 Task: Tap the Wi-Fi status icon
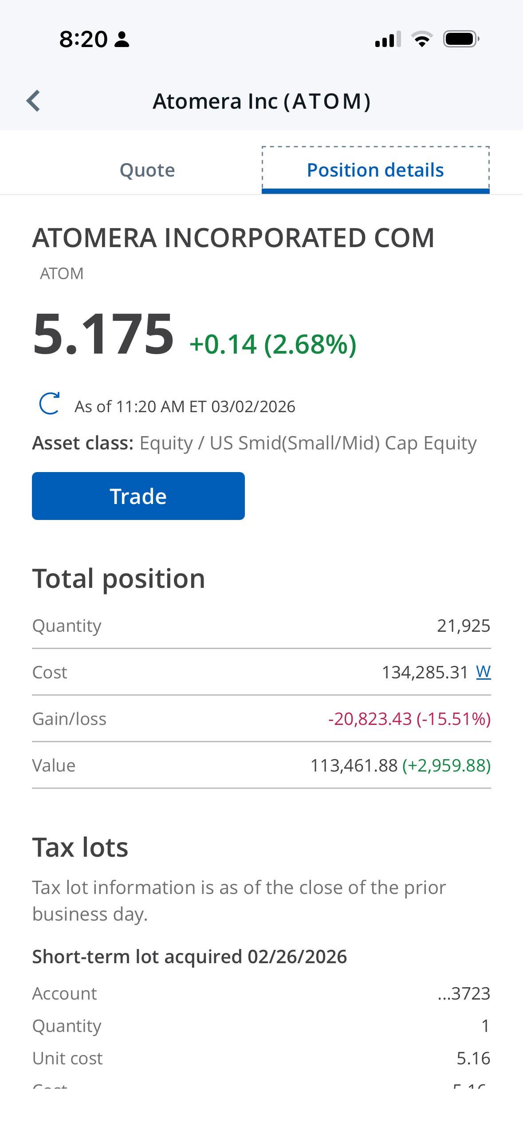422,39
